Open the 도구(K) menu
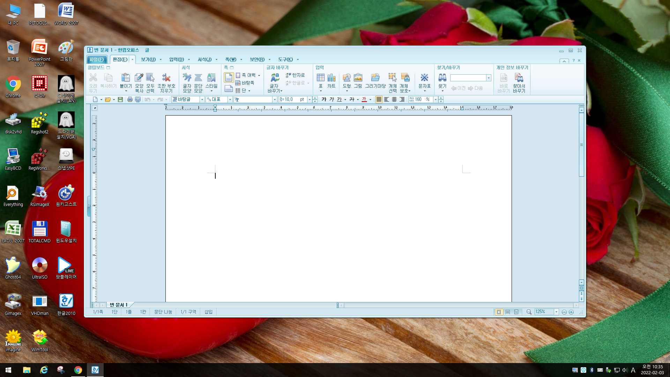 coord(285,59)
